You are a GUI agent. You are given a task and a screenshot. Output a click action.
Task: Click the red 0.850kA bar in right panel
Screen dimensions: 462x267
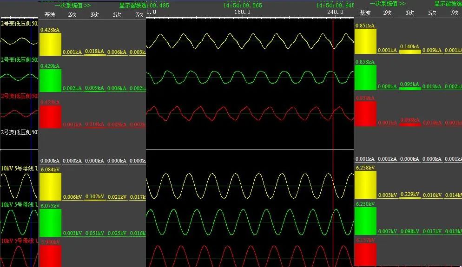pos(365,113)
